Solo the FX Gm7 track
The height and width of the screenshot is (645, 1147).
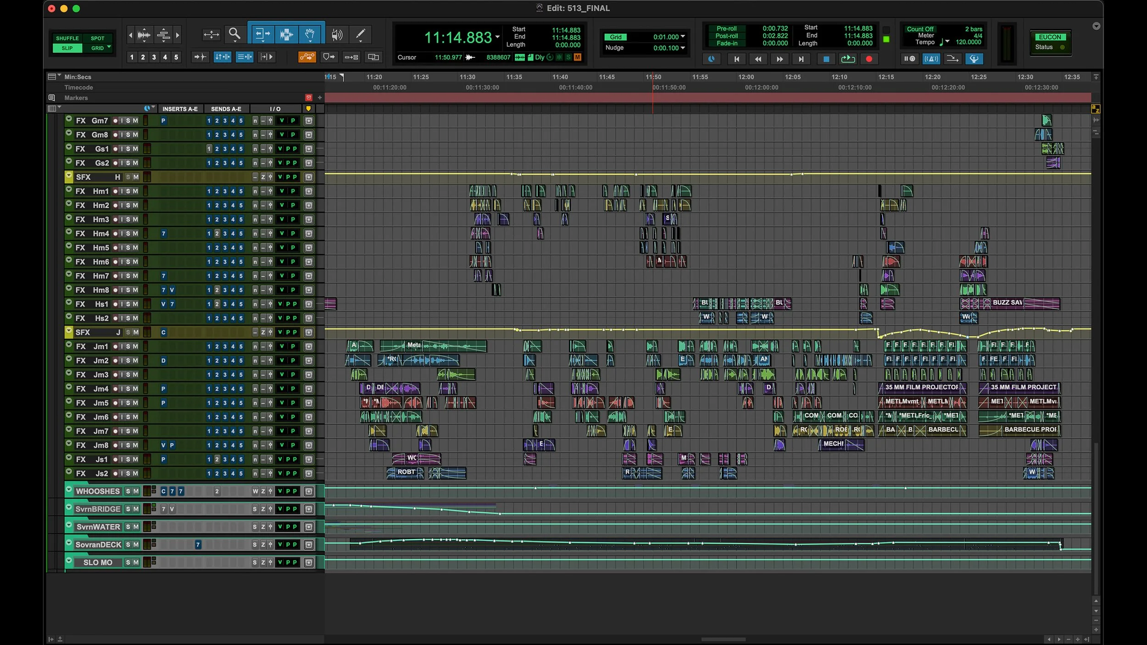coord(128,121)
